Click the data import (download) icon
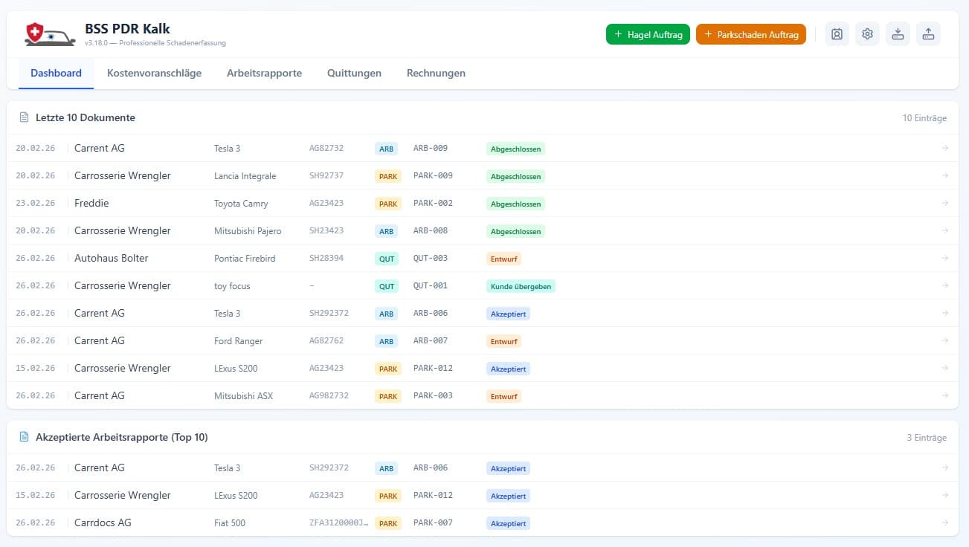This screenshot has width=969, height=547. tap(898, 33)
